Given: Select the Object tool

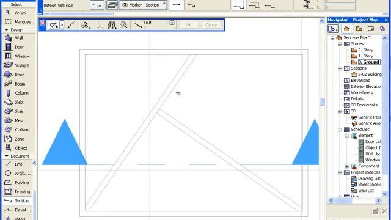Looking at the screenshot, I should (x=16, y=148).
